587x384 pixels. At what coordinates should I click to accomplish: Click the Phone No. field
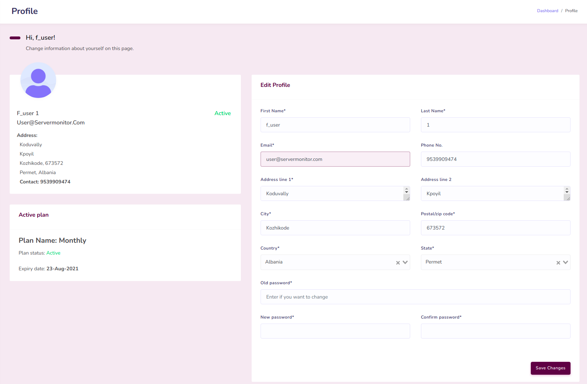tap(495, 159)
